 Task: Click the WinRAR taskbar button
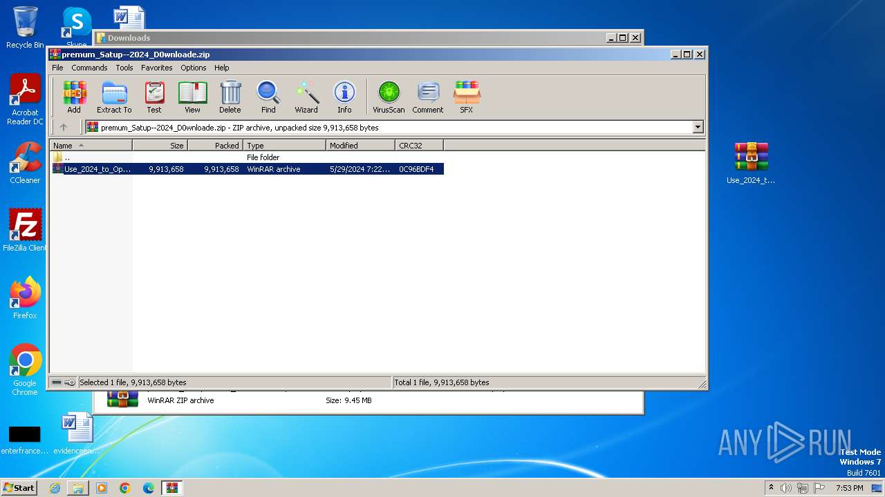click(171, 488)
